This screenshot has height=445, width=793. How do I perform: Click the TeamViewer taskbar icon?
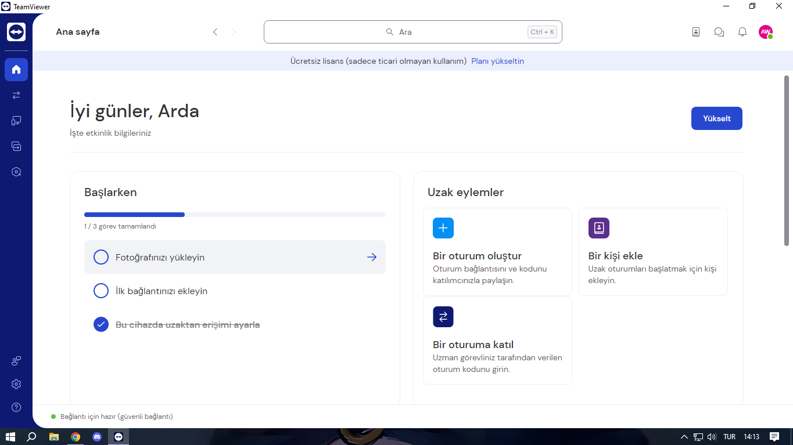coord(119,437)
